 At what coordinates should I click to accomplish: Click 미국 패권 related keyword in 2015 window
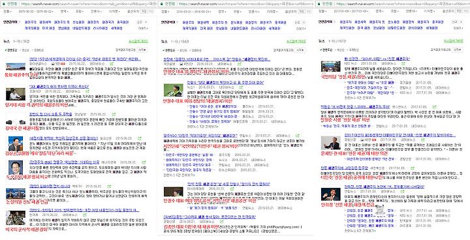click(49, 28)
